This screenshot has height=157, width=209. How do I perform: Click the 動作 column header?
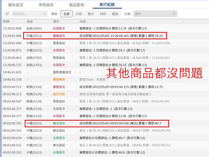point(56,22)
